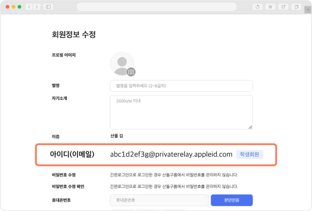Select the default profile avatar image
312x211 pixels.
[122, 64]
